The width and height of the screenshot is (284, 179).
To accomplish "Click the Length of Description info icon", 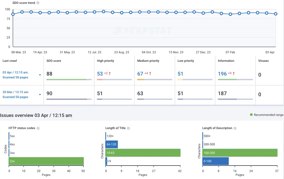I will click(235, 128).
